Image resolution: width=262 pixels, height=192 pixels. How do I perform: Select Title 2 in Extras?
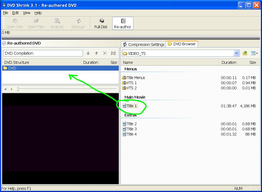(x=130, y=124)
